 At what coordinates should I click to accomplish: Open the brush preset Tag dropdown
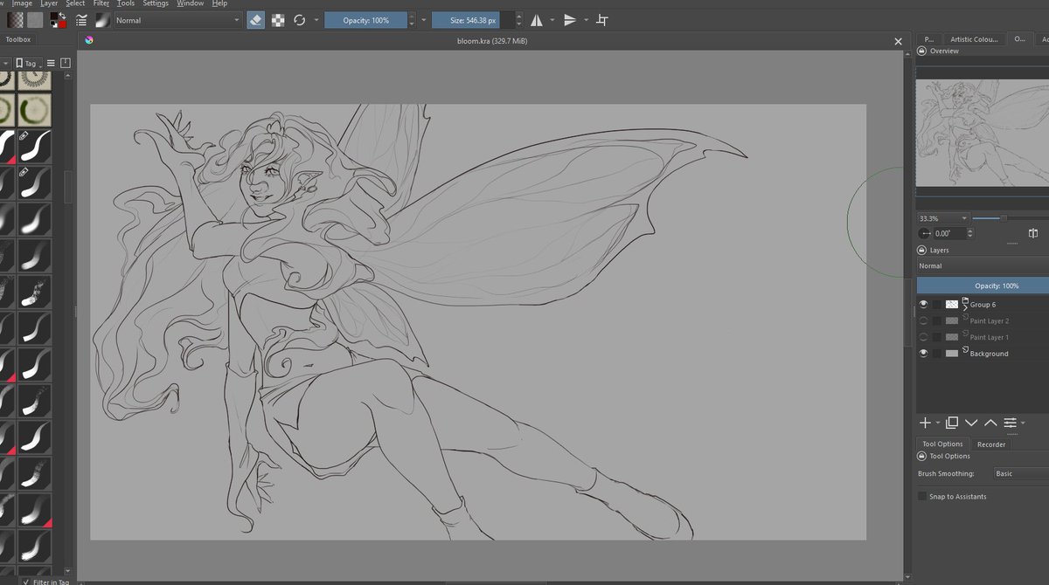pos(28,63)
